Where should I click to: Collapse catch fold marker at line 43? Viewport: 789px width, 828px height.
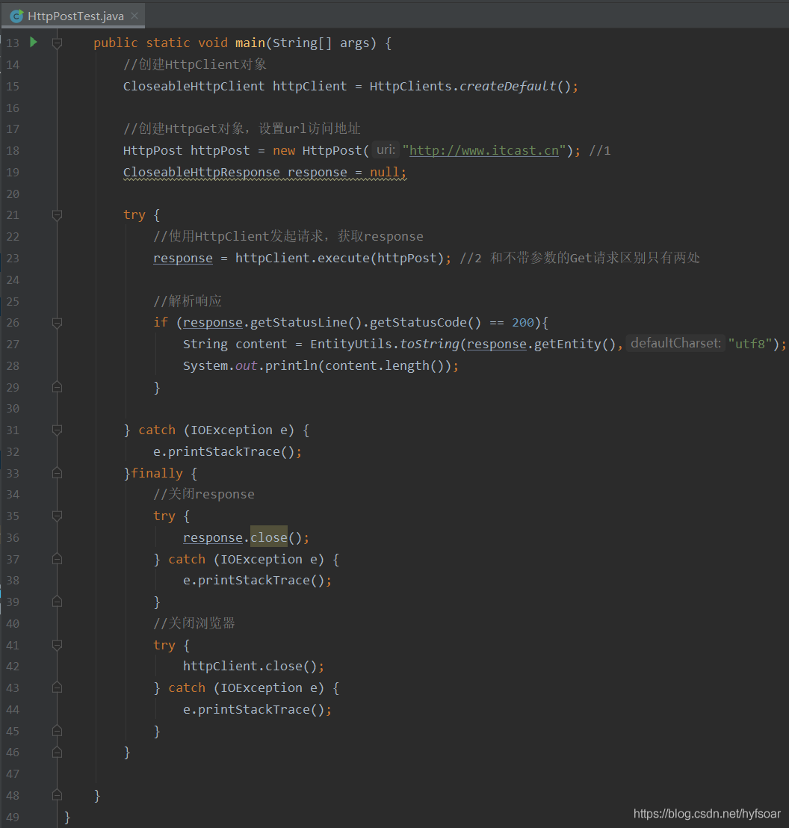[57, 688]
